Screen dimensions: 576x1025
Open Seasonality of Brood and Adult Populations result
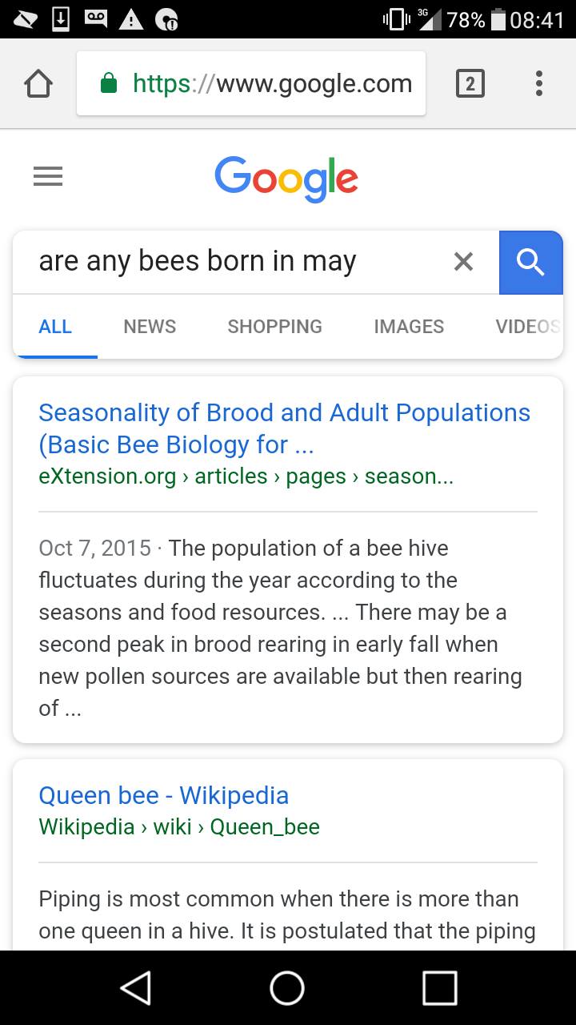(x=285, y=428)
